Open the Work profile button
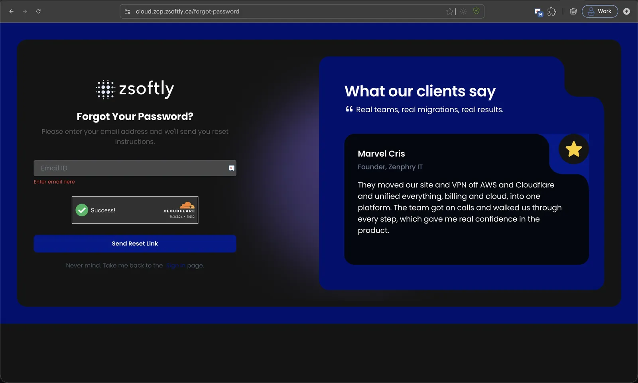 600,11
